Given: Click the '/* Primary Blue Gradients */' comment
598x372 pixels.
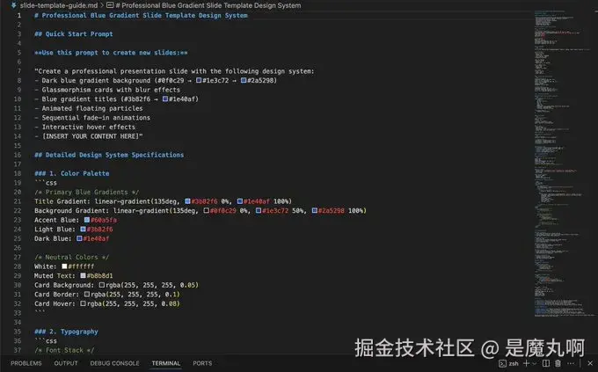Looking at the screenshot, I should 86,193.
